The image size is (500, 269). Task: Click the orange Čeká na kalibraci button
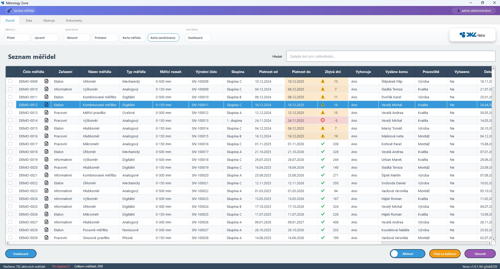tap(444, 254)
